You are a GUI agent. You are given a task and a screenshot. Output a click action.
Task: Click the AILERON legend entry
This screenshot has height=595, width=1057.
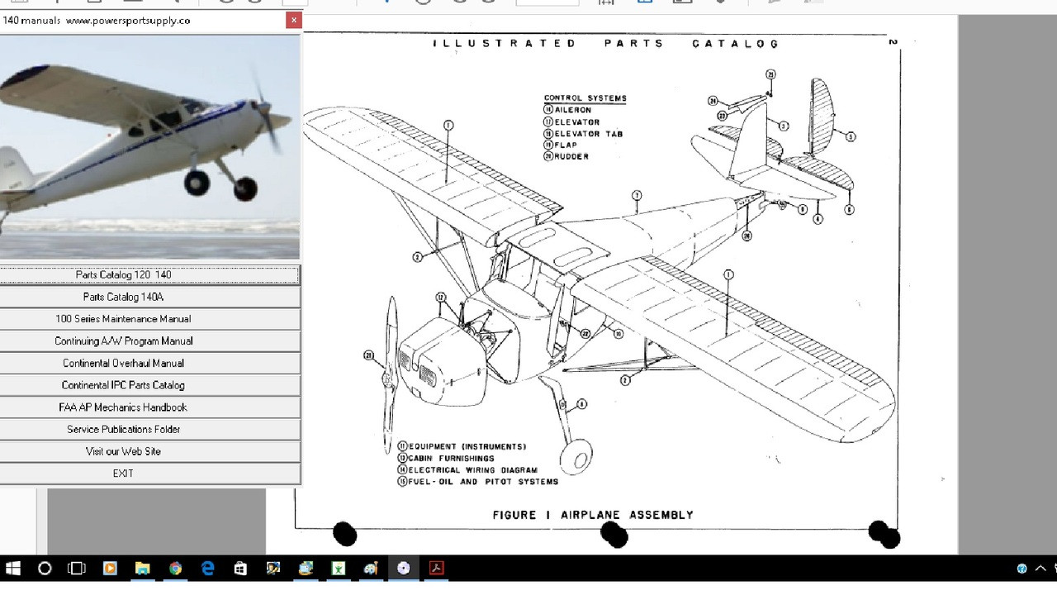coord(567,110)
